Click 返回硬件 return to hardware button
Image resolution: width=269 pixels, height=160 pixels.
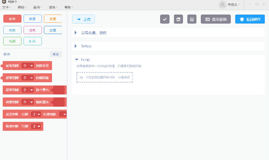pyautogui.click(x=250, y=19)
